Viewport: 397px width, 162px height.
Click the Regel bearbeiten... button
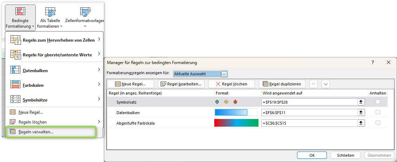pyautogui.click(x=181, y=84)
